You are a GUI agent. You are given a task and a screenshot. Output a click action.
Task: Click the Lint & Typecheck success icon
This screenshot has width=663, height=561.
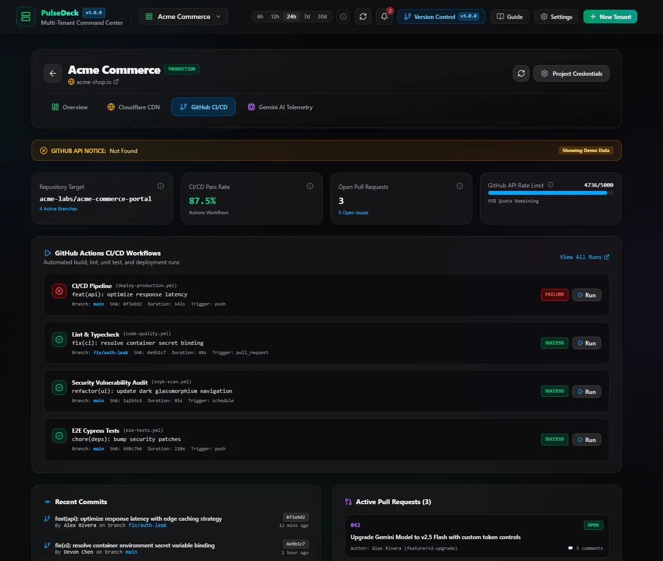pos(59,340)
